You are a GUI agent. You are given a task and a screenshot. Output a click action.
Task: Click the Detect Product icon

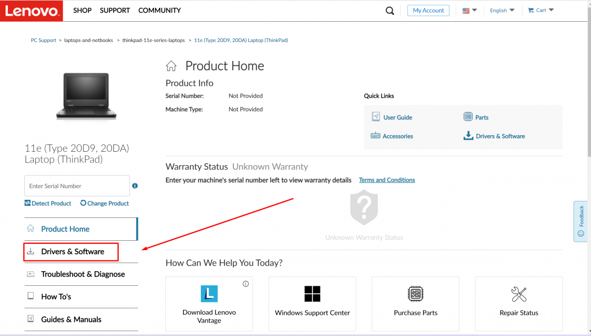tap(27, 203)
